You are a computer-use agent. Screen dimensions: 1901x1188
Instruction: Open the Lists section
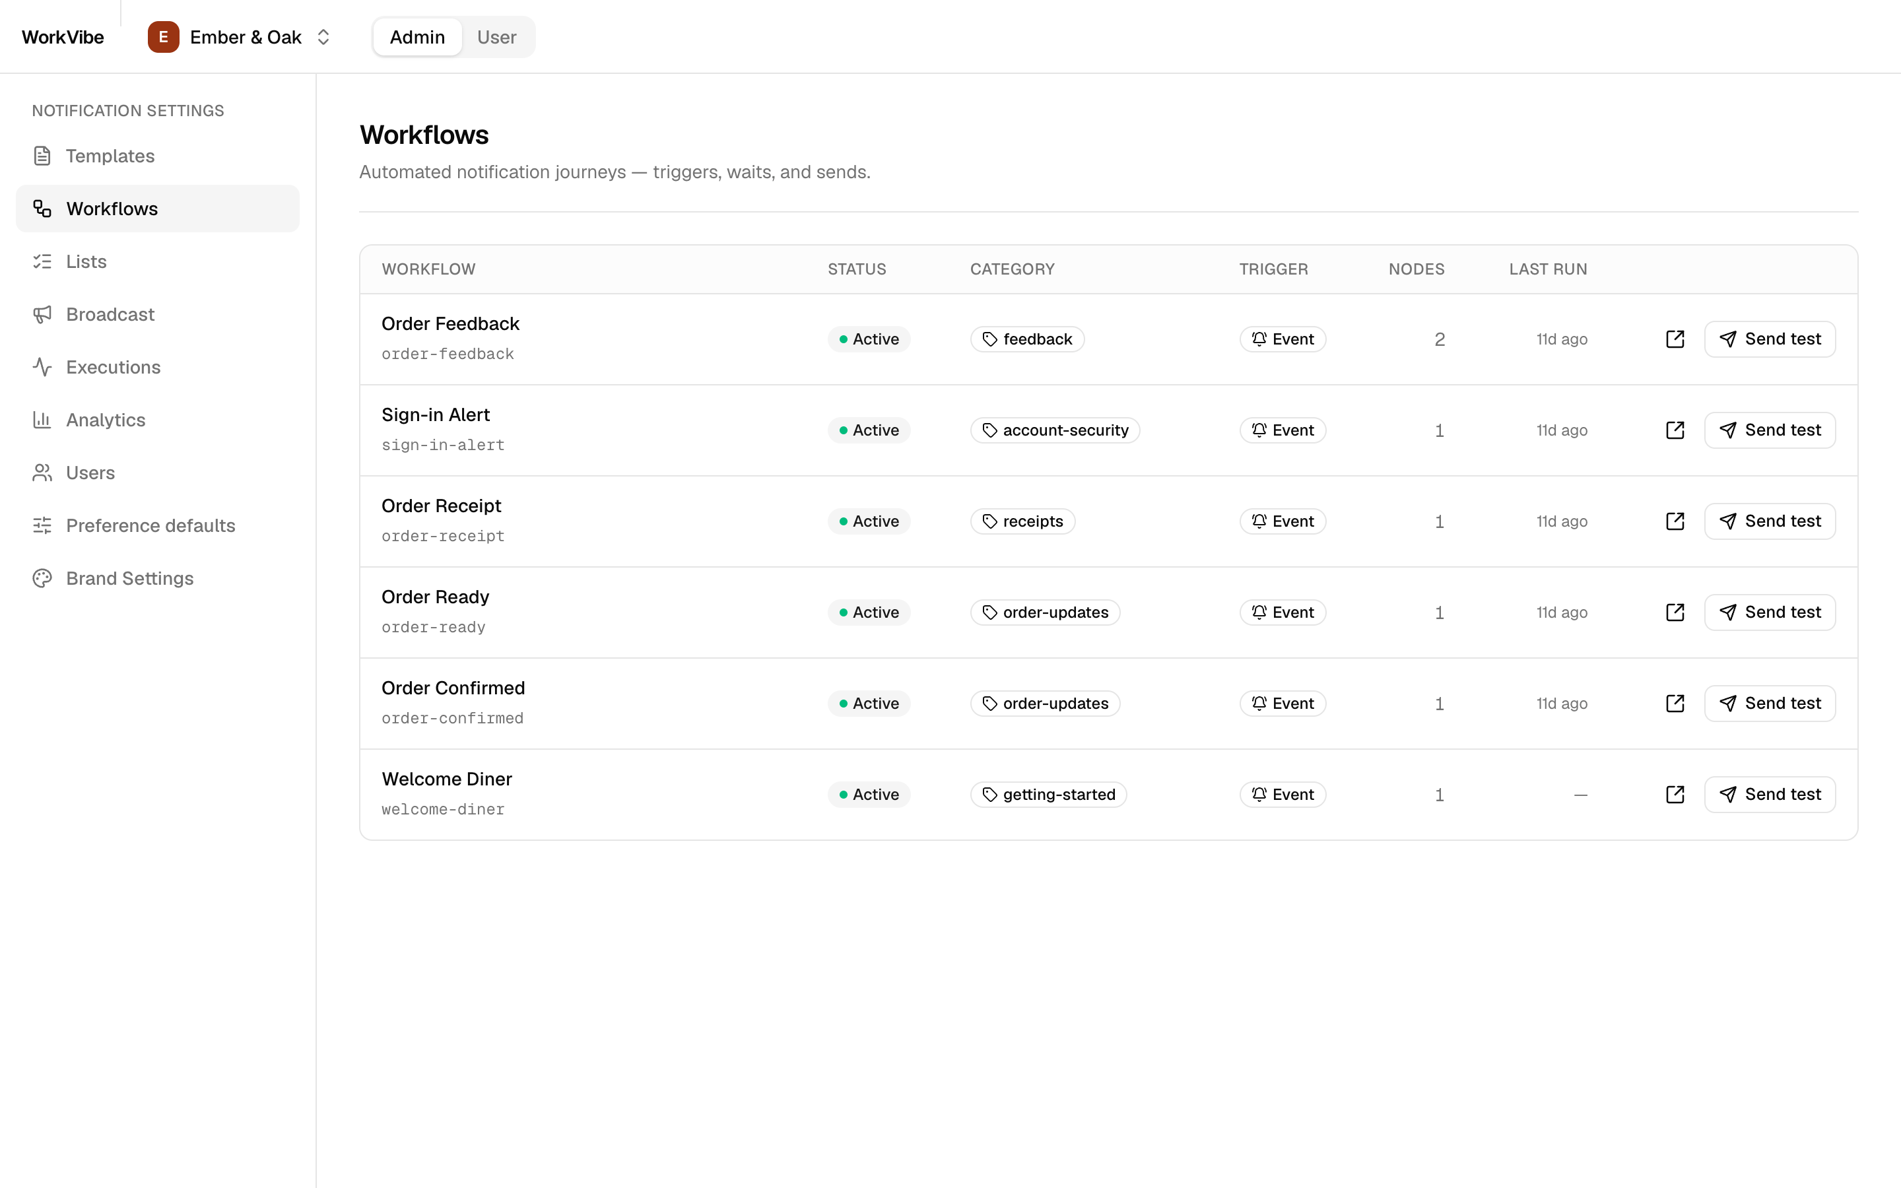158,261
